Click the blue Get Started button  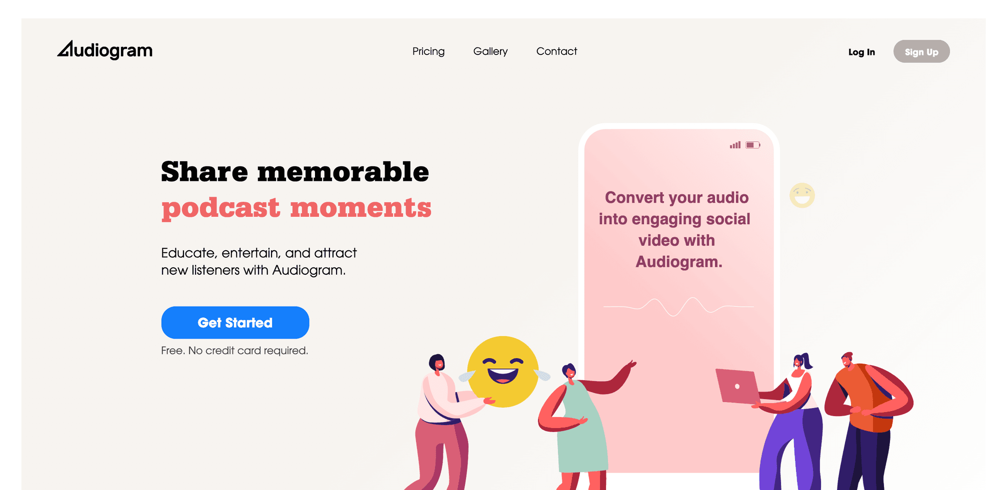pos(235,323)
